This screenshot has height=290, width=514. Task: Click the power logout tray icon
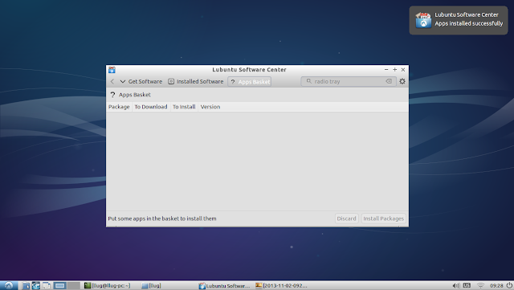(x=509, y=285)
